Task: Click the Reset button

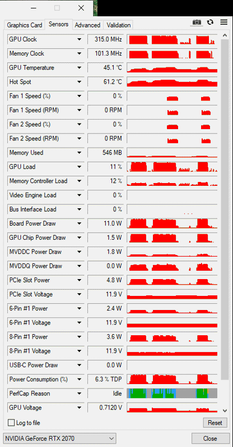Action: tap(215, 423)
